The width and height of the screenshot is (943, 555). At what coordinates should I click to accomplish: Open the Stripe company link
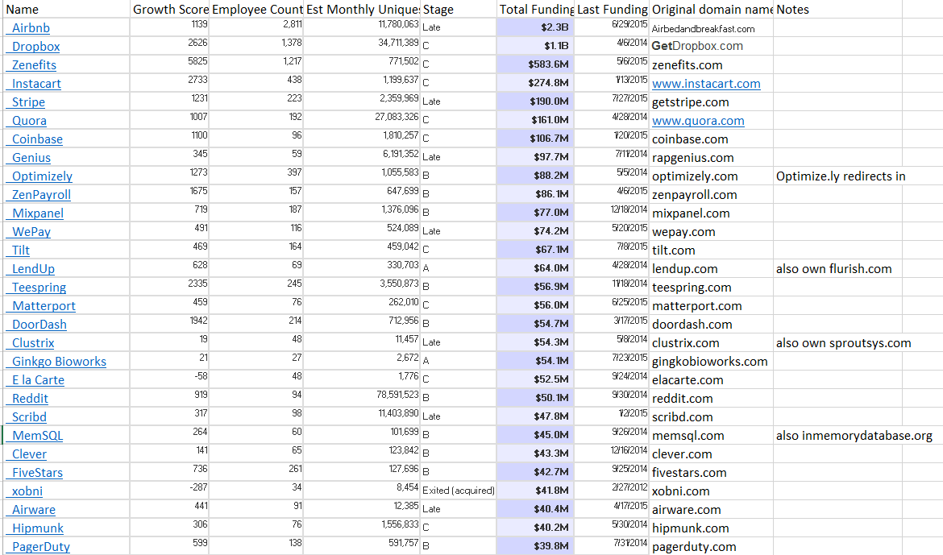click(x=28, y=103)
